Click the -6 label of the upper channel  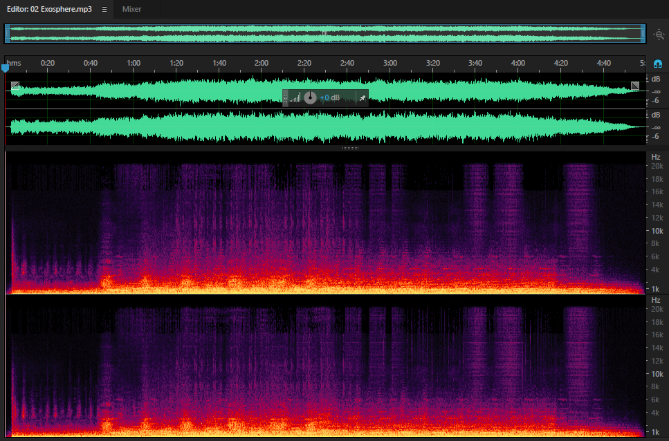pyautogui.click(x=655, y=100)
